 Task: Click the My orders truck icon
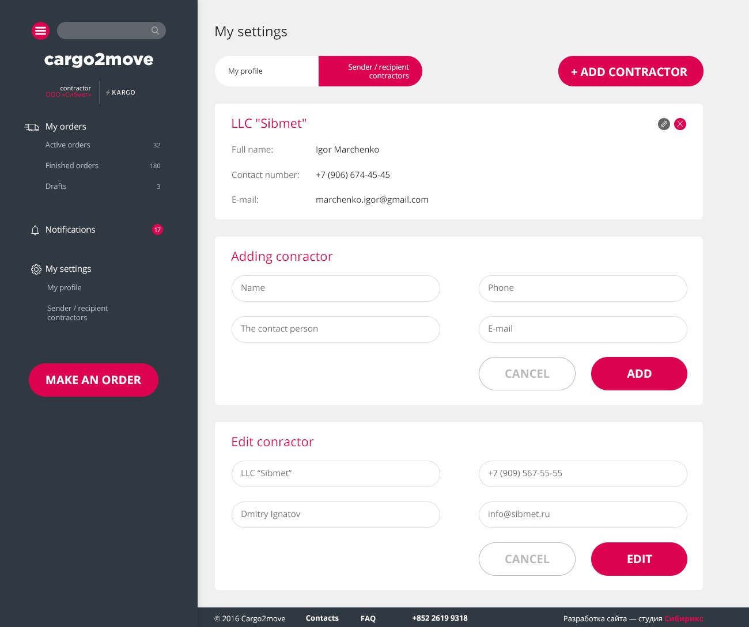tap(32, 127)
